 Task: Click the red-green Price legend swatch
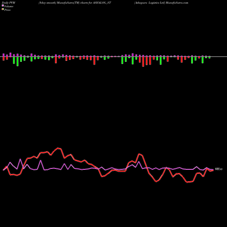tap(3, 10)
